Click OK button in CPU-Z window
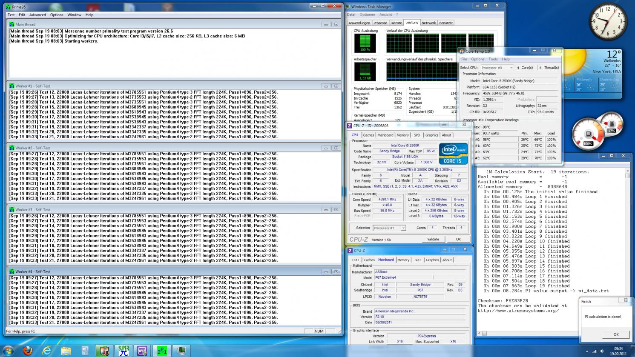Image resolution: width=635 pixels, height=357 pixels. pyautogui.click(x=458, y=239)
